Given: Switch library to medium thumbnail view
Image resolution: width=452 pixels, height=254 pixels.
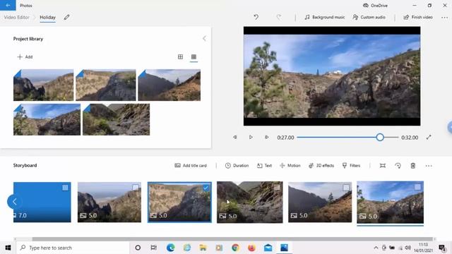Looking at the screenshot, I should coord(181,56).
